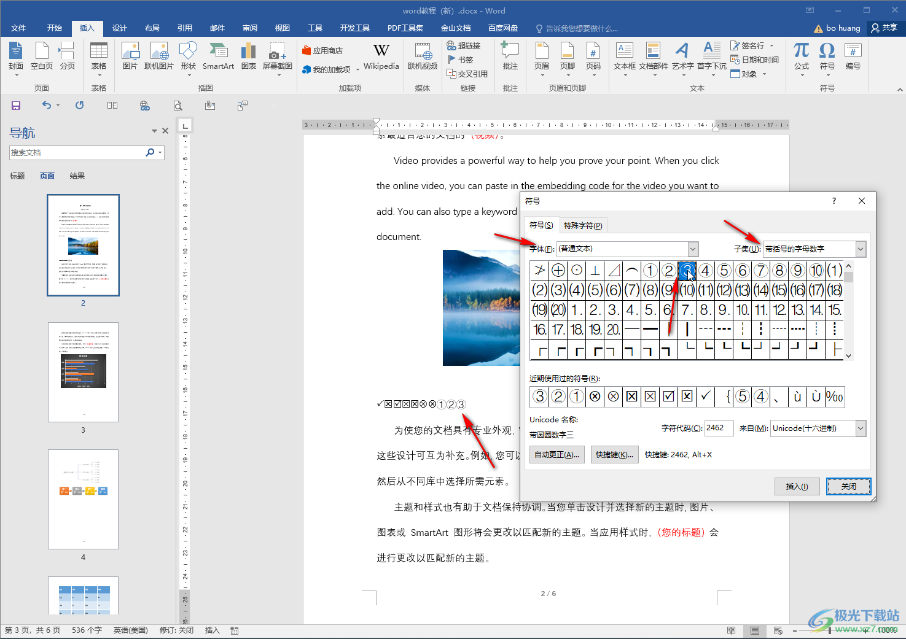Insert a SmartArt graphic
Viewport: 906px width, 639px height.
point(218,56)
